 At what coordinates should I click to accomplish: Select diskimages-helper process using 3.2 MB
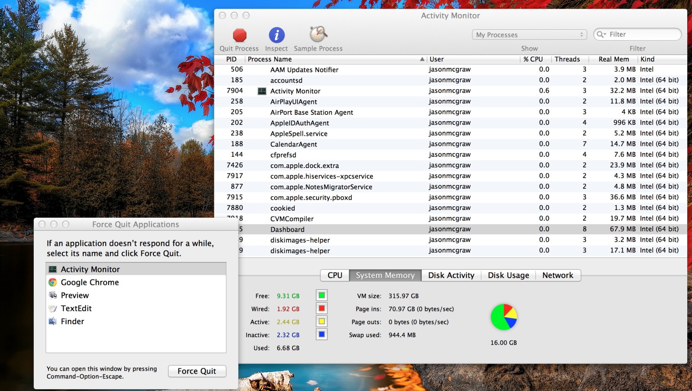[x=462, y=240]
